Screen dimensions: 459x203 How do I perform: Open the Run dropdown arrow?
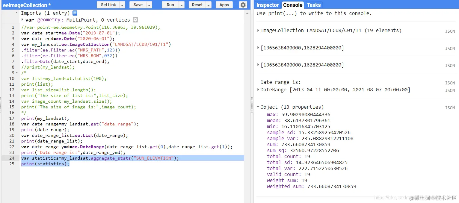[182, 5]
